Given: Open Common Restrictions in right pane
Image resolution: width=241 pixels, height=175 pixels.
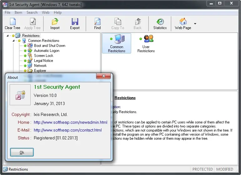Looking at the screenshot, I should tap(117, 43).
